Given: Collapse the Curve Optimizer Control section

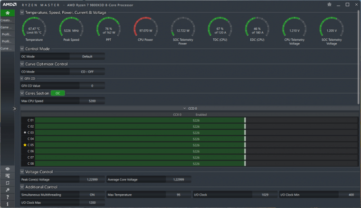Looking at the screenshot, I should click(x=22, y=64).
